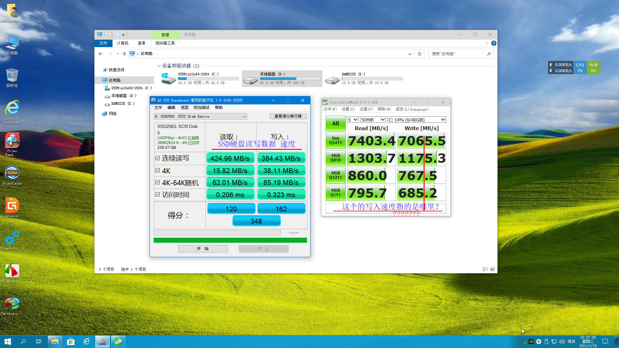The image size is (619, 348).
Task: Click the volume speaker tray icon
Action: (x=562, y=342)
